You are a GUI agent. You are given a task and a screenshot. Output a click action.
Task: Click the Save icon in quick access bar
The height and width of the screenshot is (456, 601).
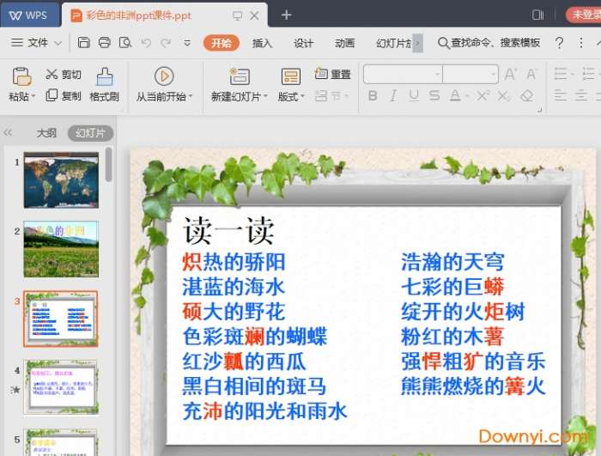click(83, 43)
